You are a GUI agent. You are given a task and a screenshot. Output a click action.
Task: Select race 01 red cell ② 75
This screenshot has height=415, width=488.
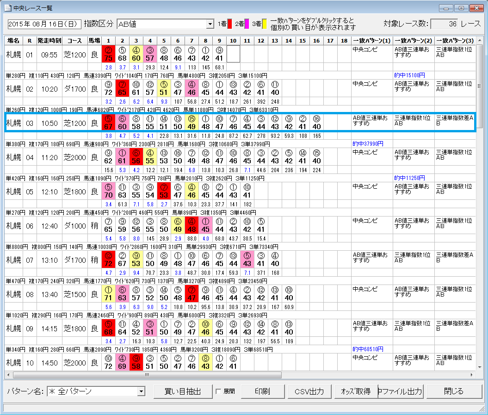pos(108,54)
